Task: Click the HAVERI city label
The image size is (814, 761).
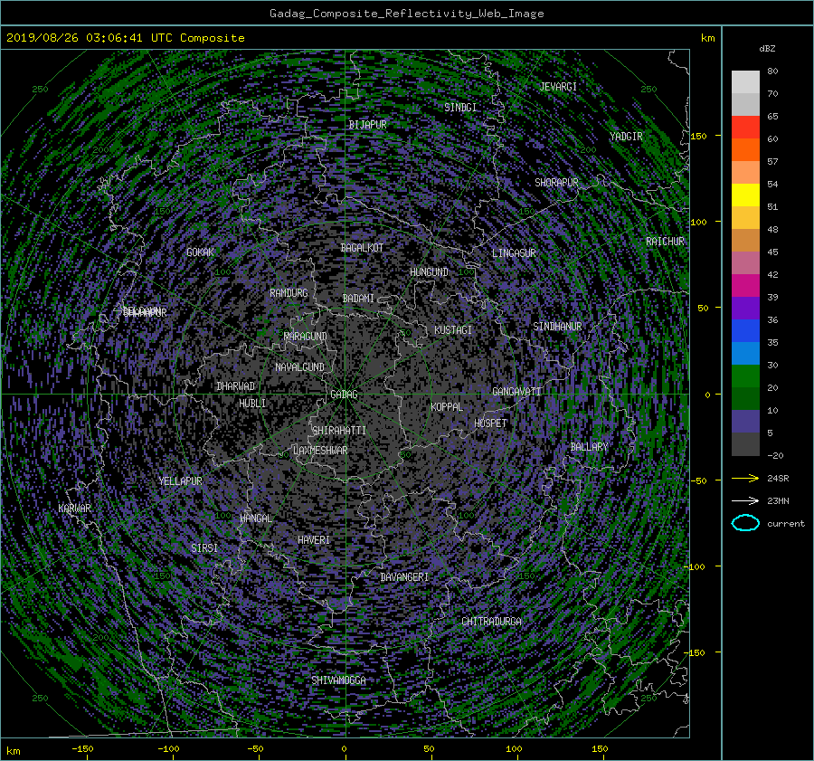Action: 314,541
